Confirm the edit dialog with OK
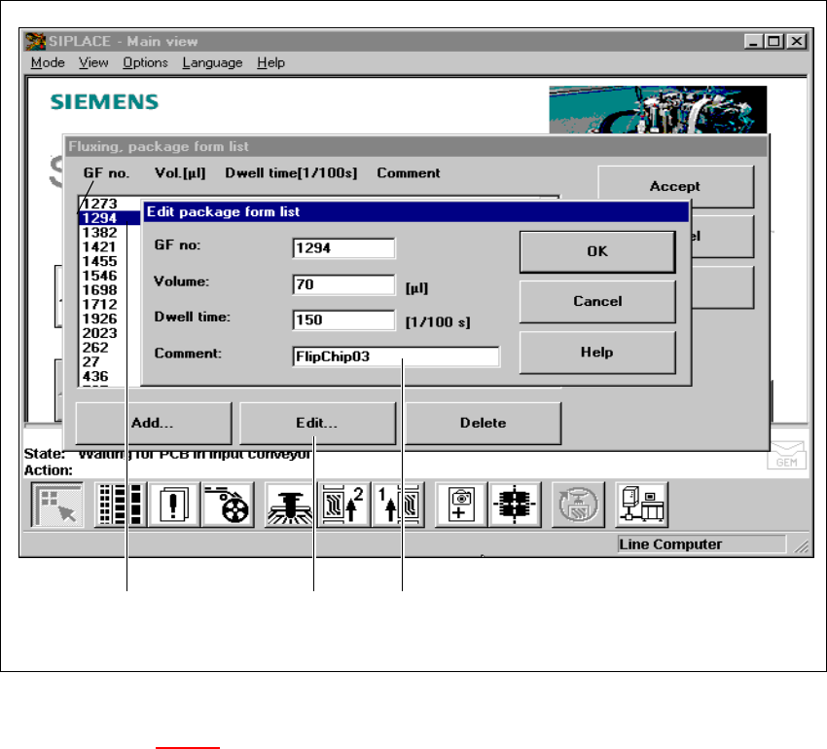This screenshot has width=827, height=749. click(x=597, y=252)
